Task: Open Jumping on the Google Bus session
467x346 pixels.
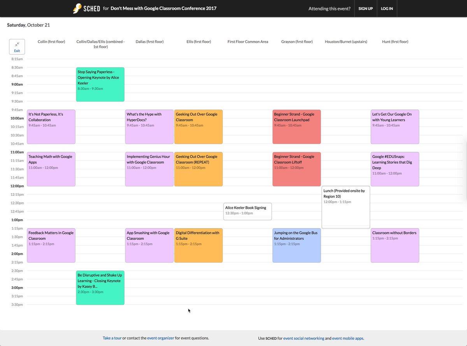Action: (297, 246)
